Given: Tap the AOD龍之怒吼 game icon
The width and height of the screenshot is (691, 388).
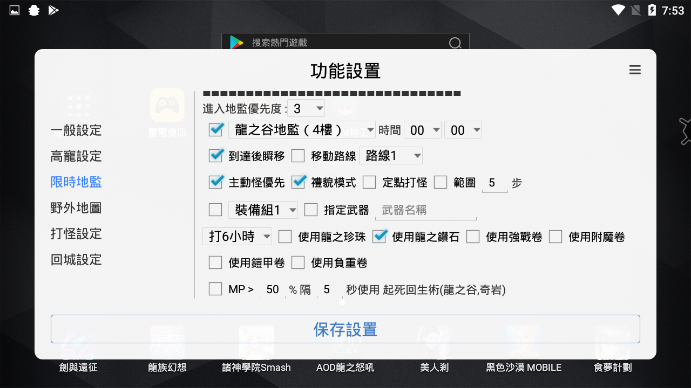Looking at the screenshot, I should click(x=345, y=345).
